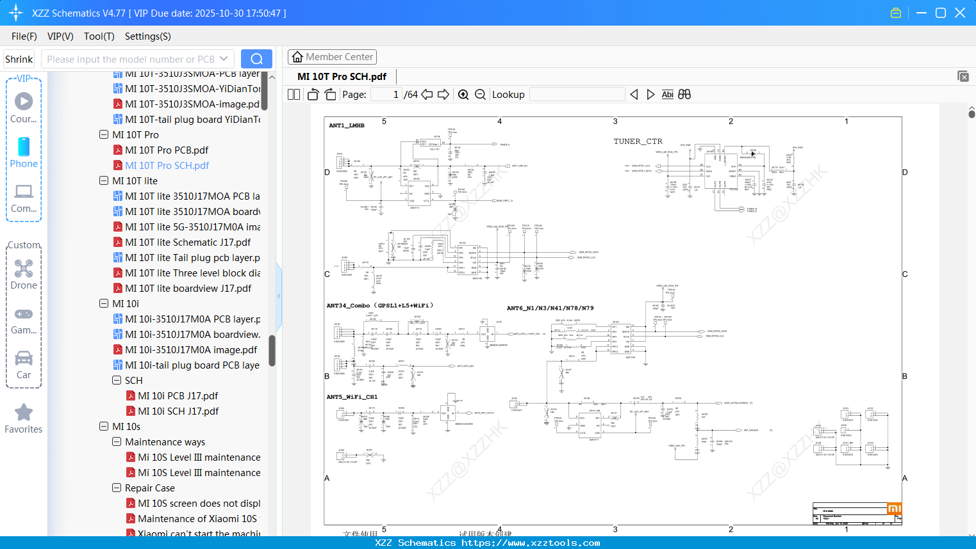976x549 pixels.
Task: Click the Member Center button
Action: click(x=332, y=57)
